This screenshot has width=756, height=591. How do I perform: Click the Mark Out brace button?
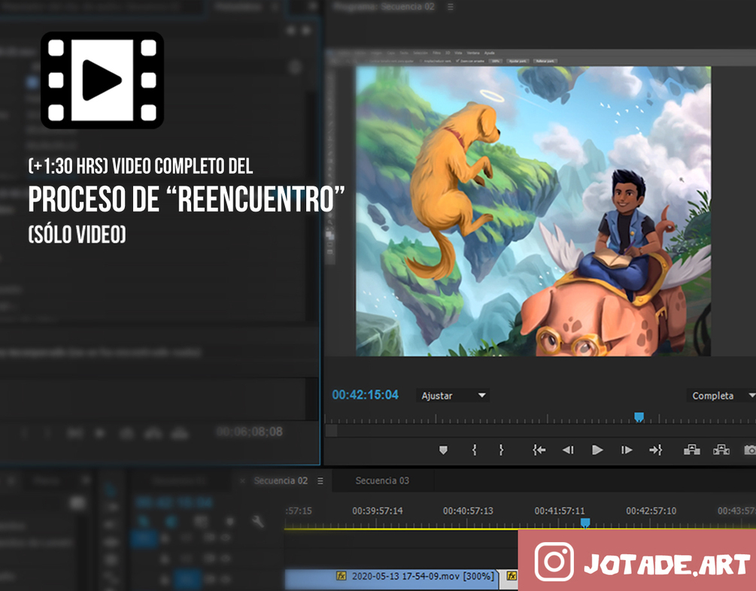501,450
